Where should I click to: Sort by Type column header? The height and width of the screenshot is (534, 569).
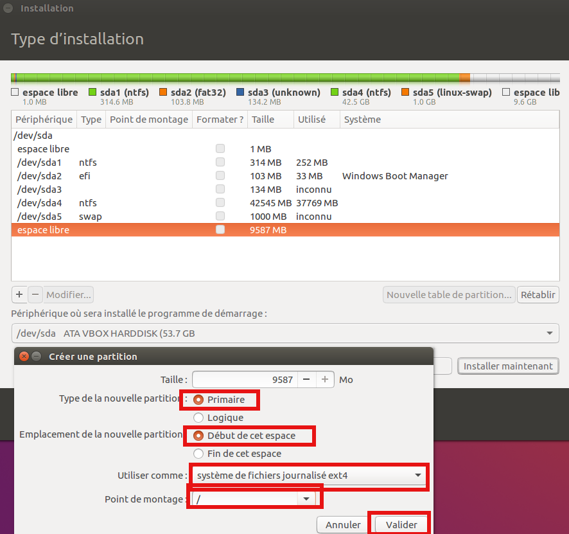click(91, 120)
